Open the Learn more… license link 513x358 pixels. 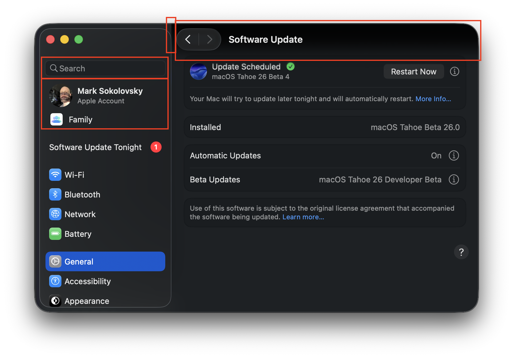303,217
